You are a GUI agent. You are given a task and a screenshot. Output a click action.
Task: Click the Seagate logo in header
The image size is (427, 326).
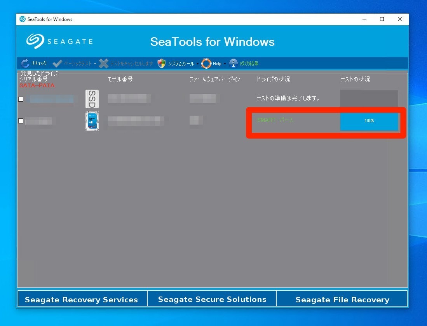click(59, 42)
